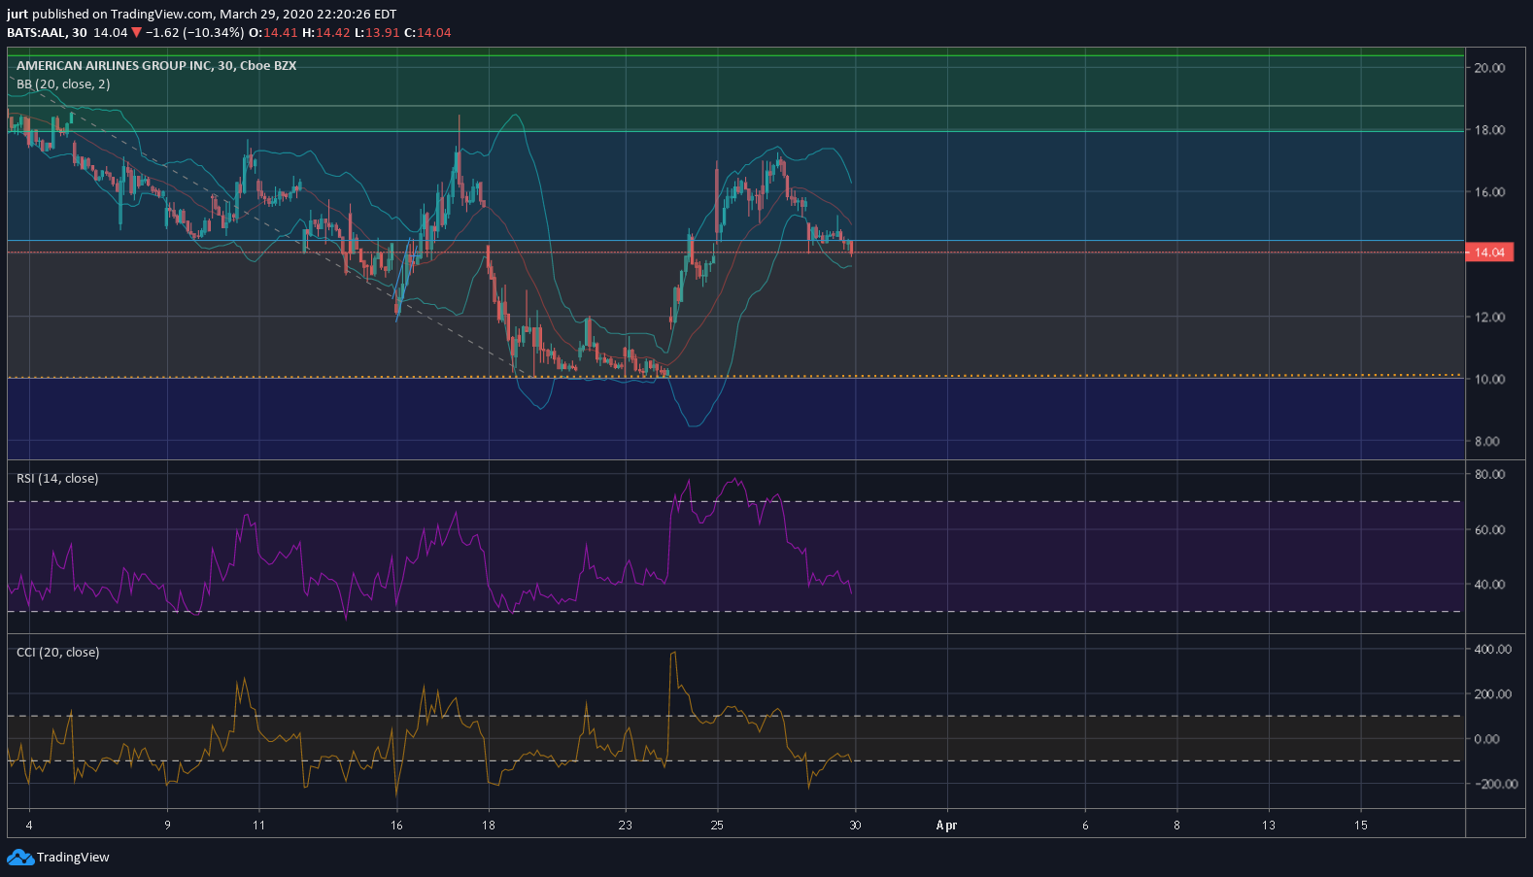Screen dimensions: 1533x877
Task: Click the 10.00 price axis label
Action: coord(1489,380)
